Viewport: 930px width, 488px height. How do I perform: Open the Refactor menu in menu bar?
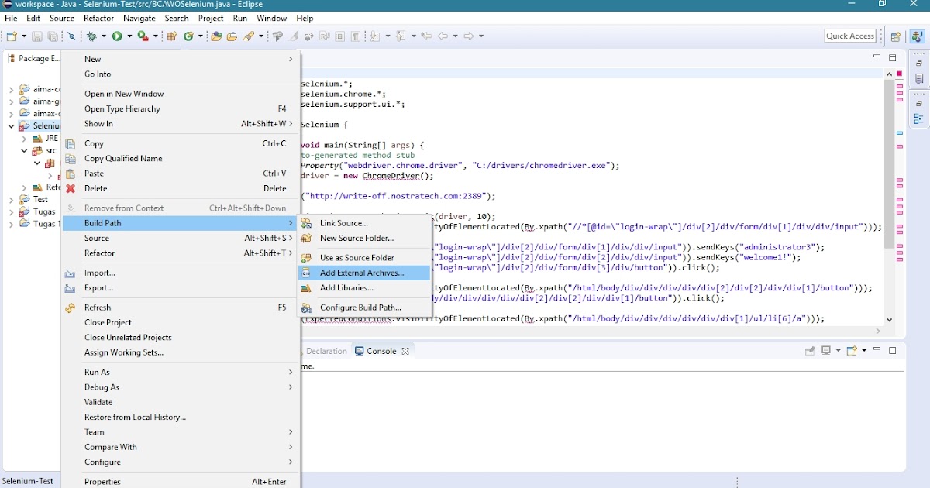(98, 18)
